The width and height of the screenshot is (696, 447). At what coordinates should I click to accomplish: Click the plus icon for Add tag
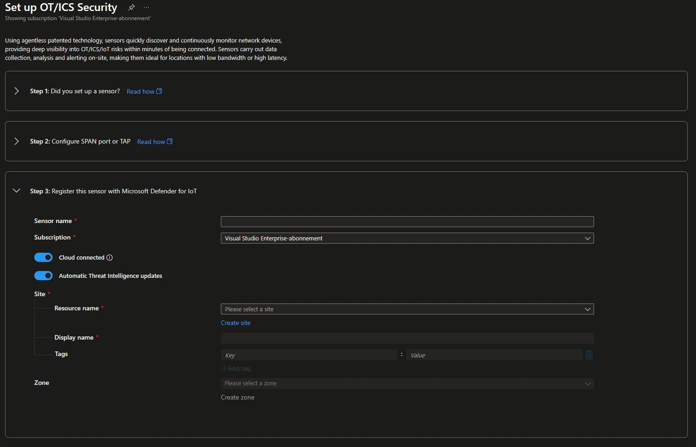coord(224,368)
